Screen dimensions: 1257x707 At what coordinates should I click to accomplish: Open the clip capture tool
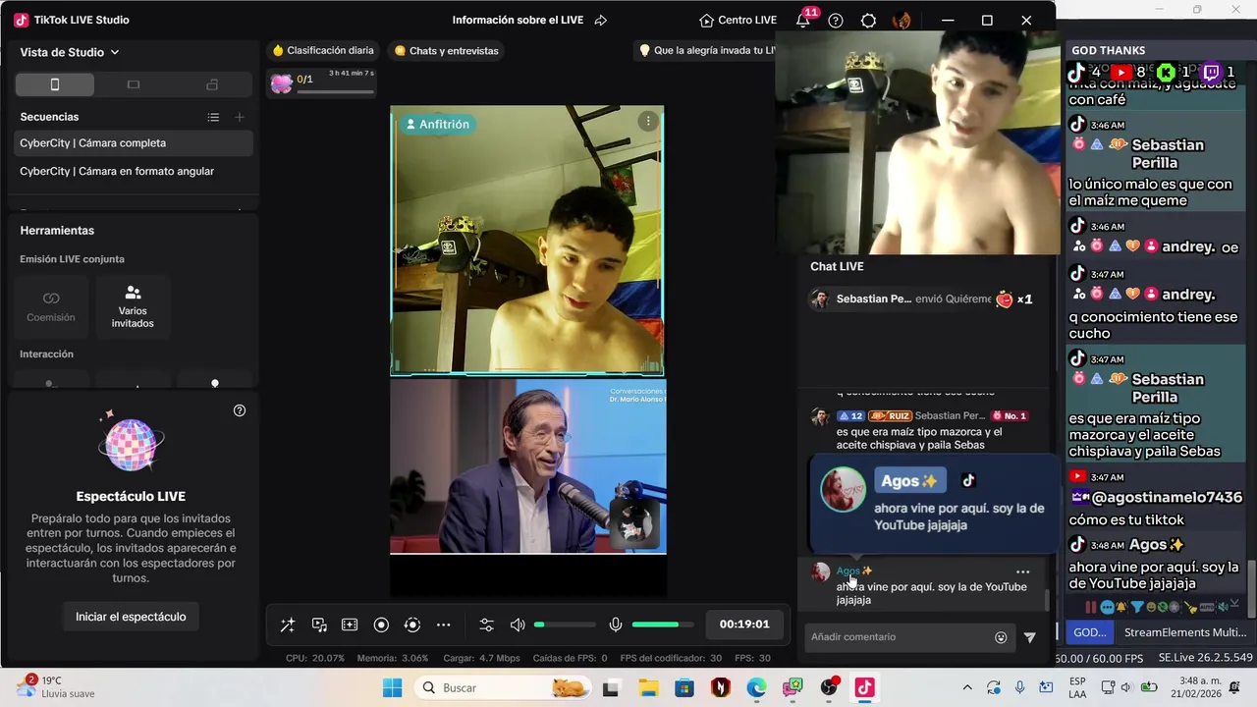[350, 625]
